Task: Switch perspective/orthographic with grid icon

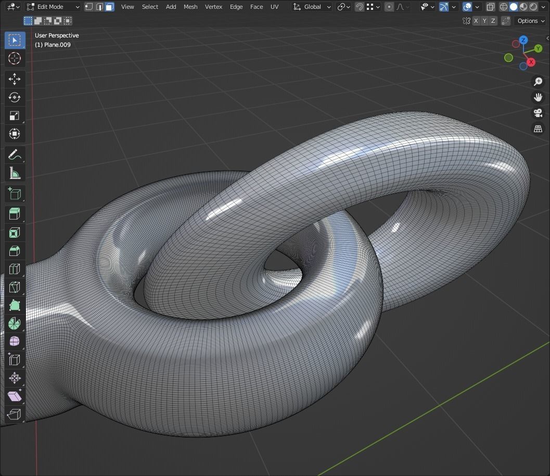Action: (538, 128)
